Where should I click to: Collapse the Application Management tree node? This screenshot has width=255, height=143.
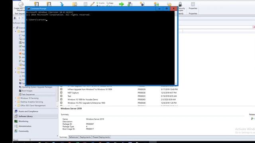click(16, 31)
